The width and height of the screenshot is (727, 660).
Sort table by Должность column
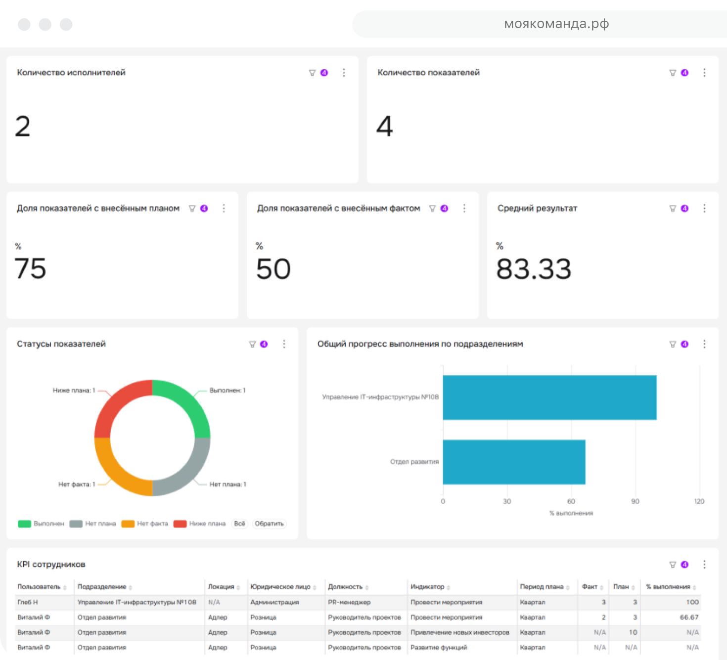(348, 587)
